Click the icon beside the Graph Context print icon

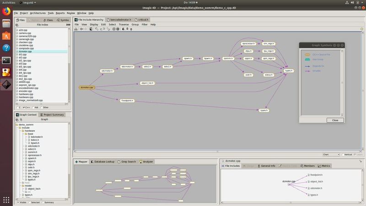[21, 119]
